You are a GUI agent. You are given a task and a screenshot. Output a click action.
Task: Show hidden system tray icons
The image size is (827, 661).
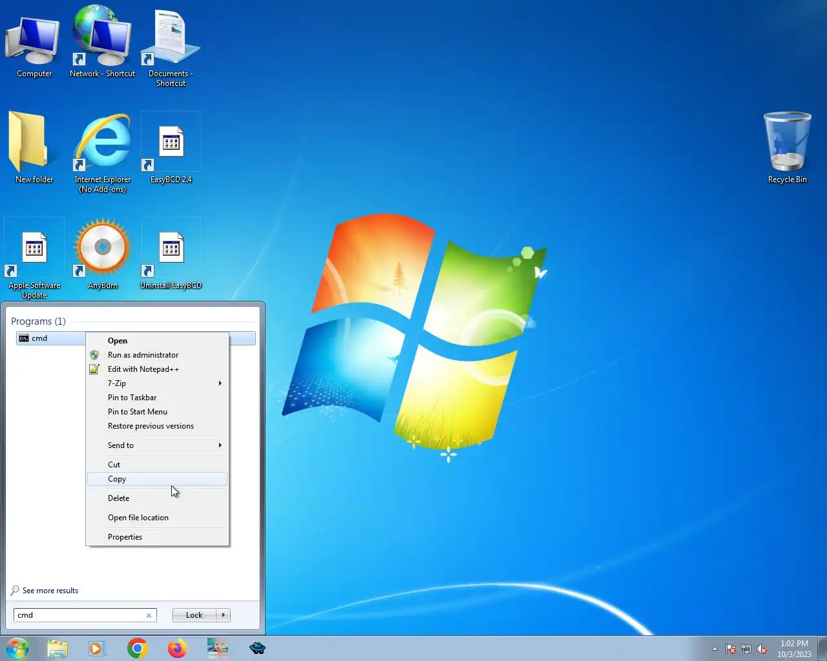(x=715, y=649)
